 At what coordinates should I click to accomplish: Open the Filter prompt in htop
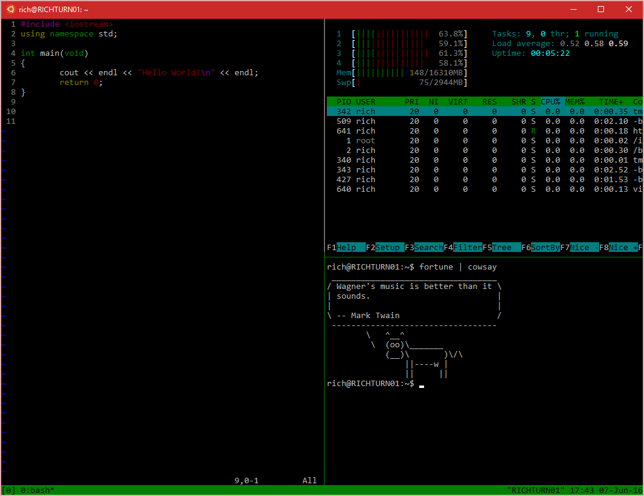pyautogui.click(x=466, y=247)
